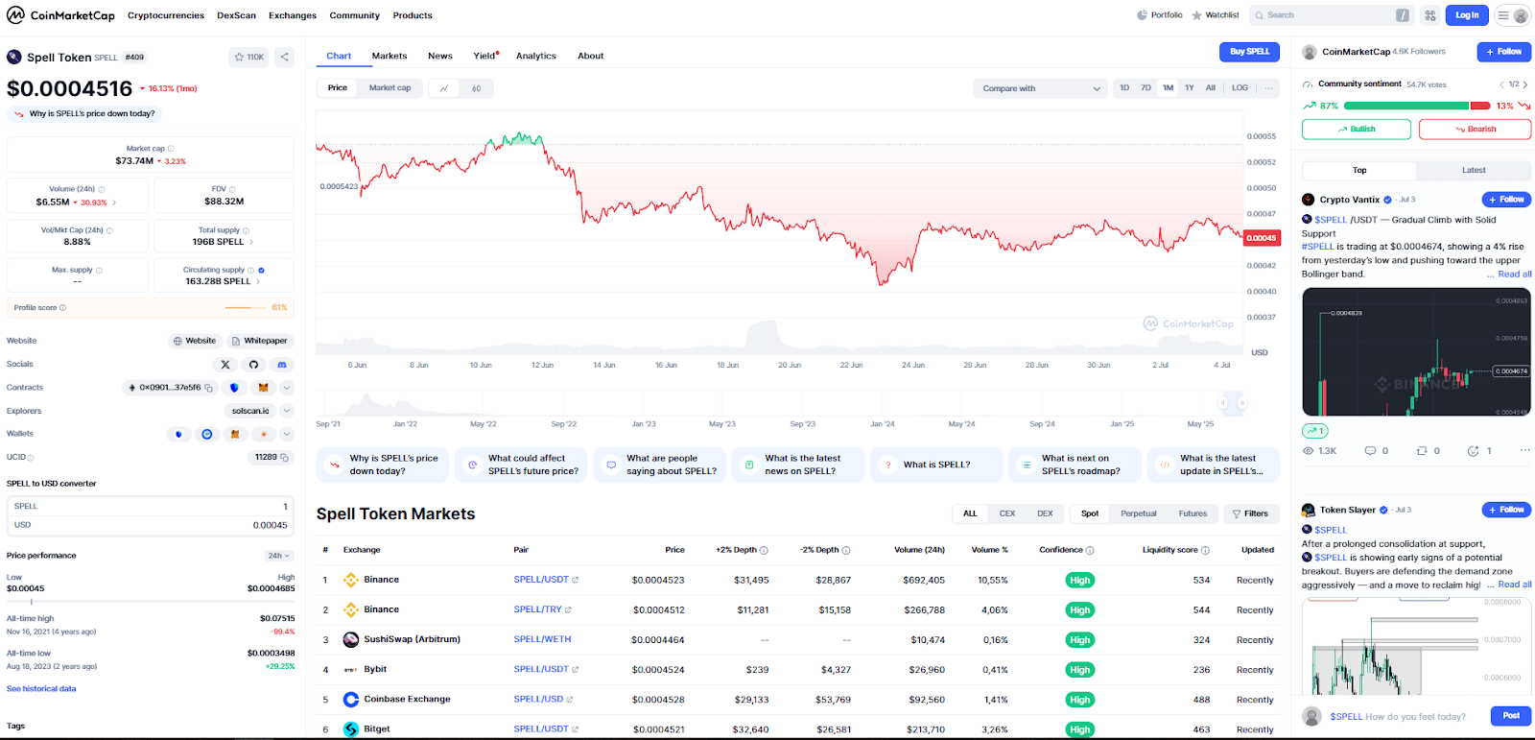Click the share icon beside Spell Token
1535x740 pixels.
coord(285,58)
